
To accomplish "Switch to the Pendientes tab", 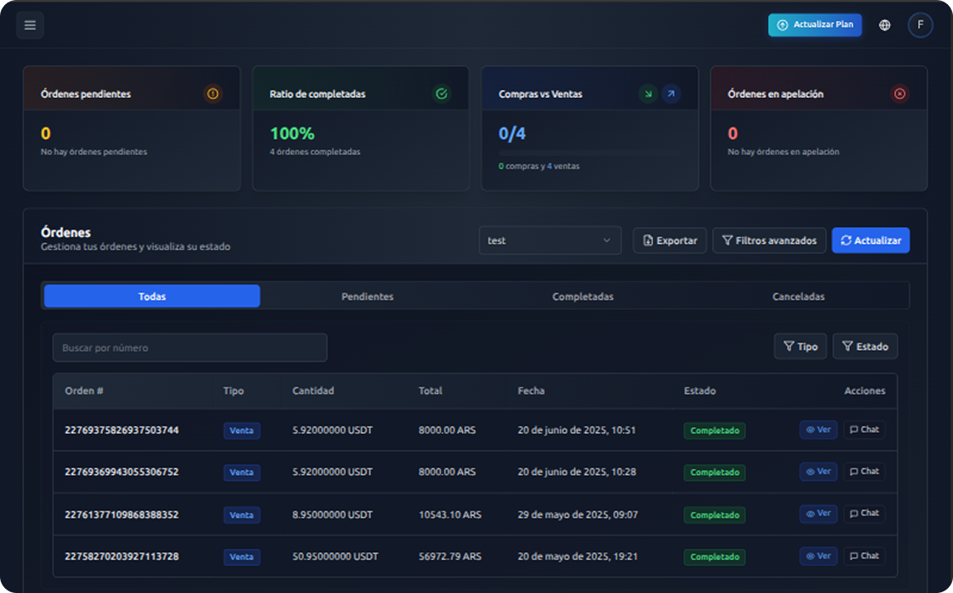I will [x=367, y=296].
